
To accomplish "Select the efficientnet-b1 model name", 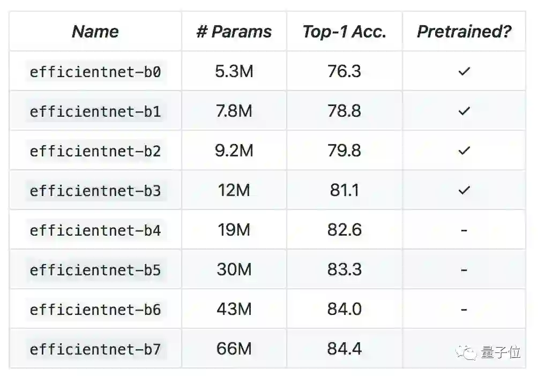I will 95,111.
